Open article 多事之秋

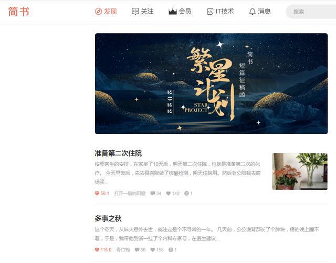coord(108,219)
